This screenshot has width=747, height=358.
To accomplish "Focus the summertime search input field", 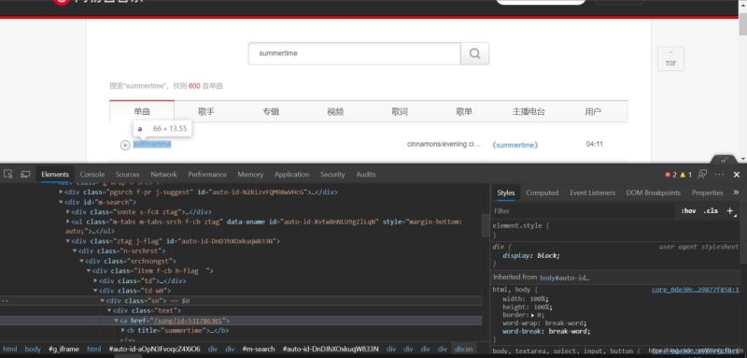I will click(x=355, y=53).
